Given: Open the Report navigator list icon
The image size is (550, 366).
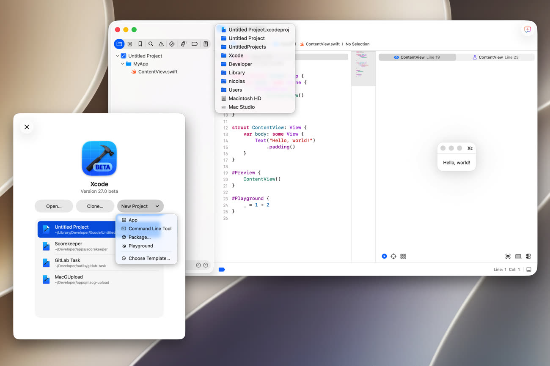Looking at the screenshot, I should tap(206, 44).
